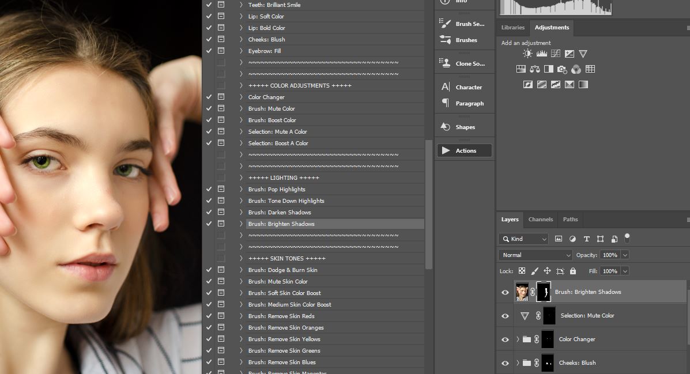Lock image pixels with brush icon

[535, 271]
